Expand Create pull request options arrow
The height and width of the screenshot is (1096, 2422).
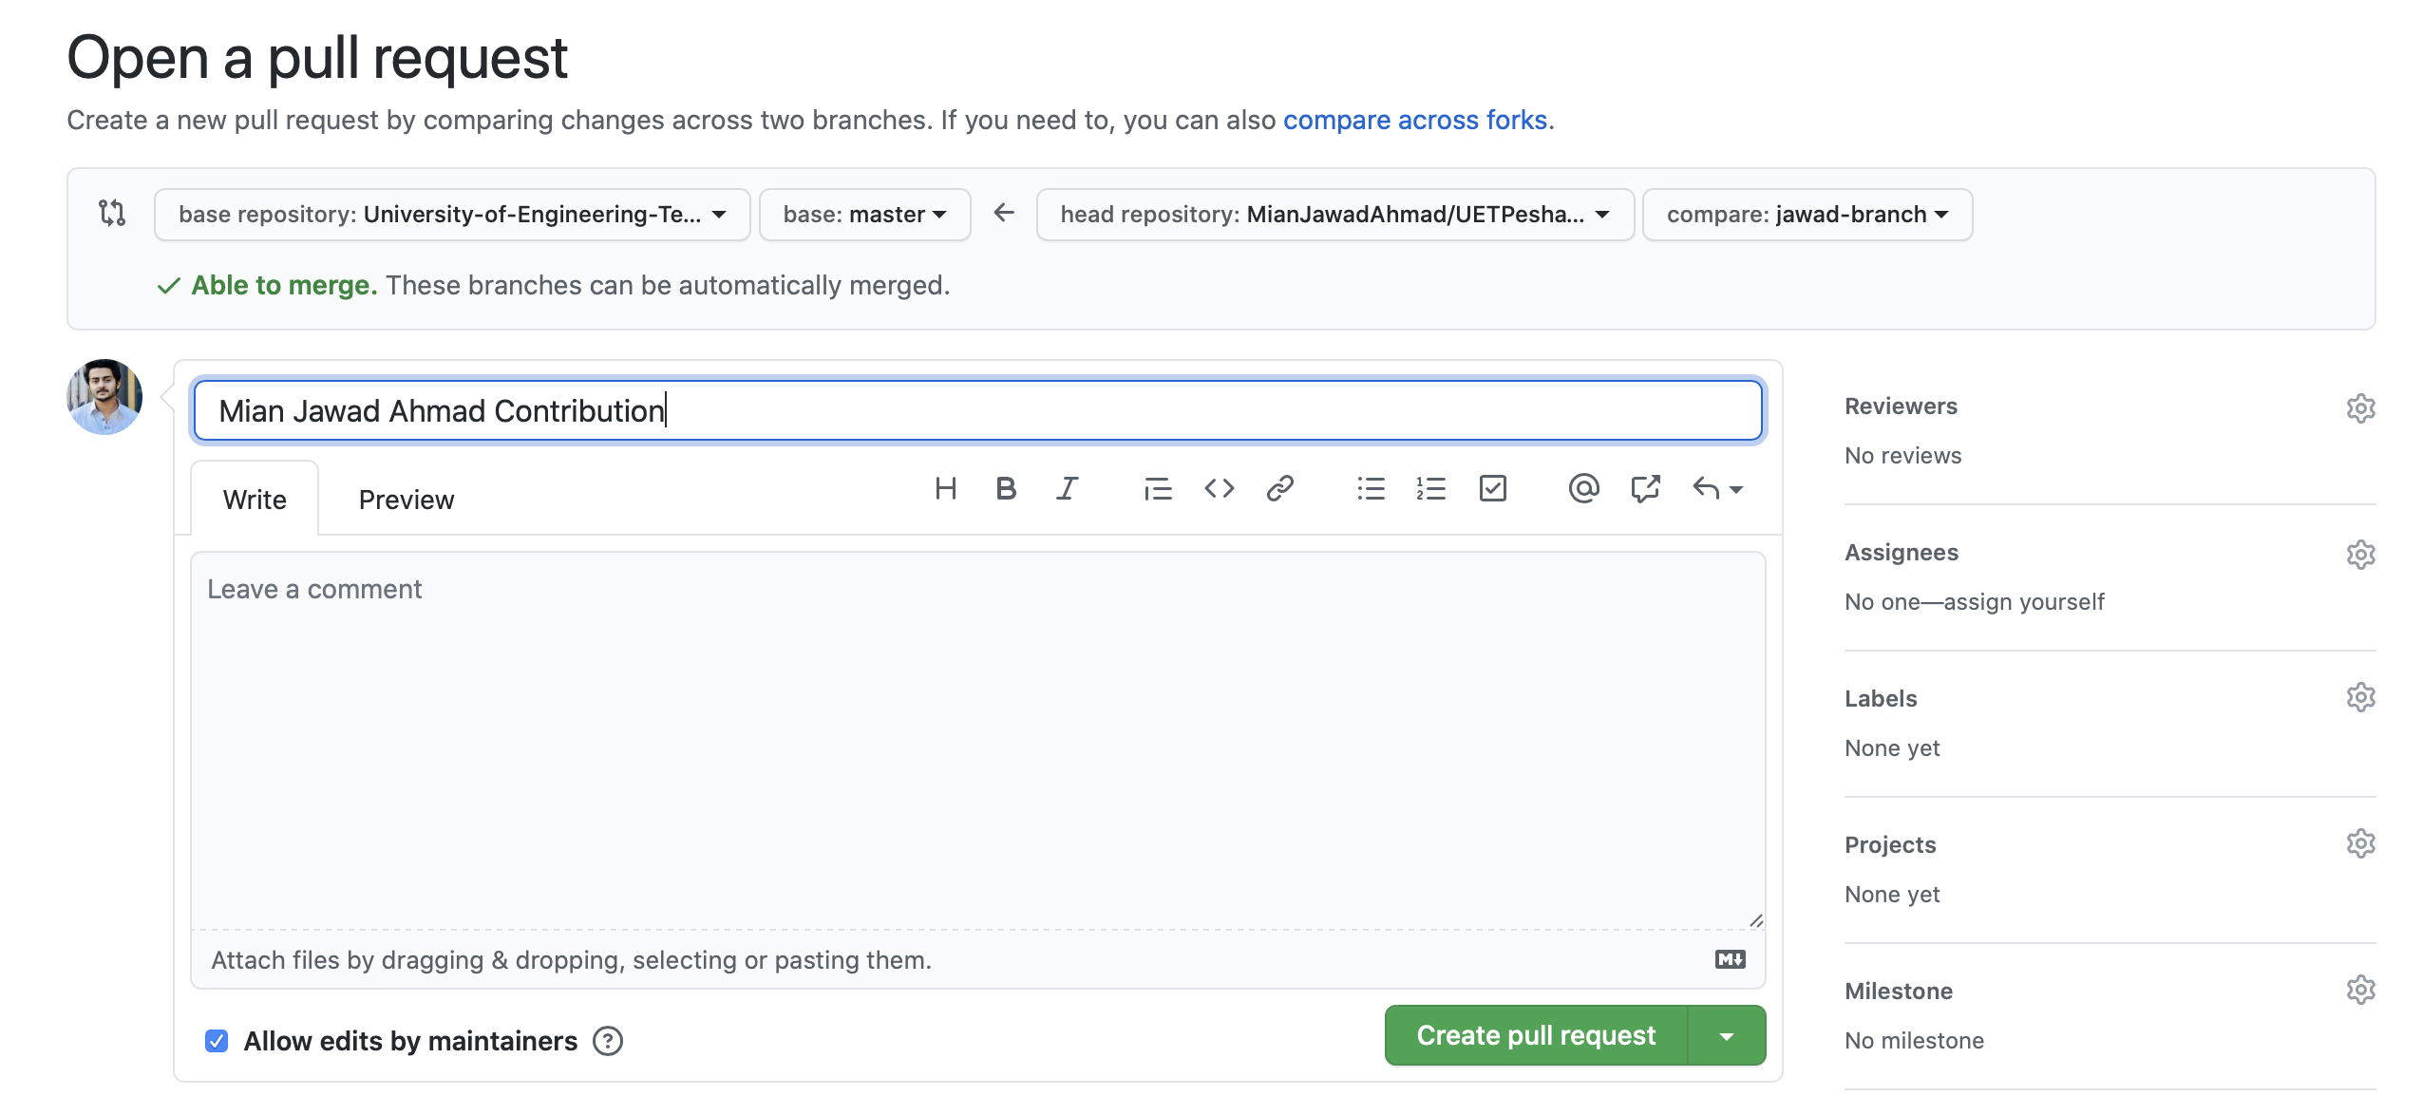coord(1727,1036)
